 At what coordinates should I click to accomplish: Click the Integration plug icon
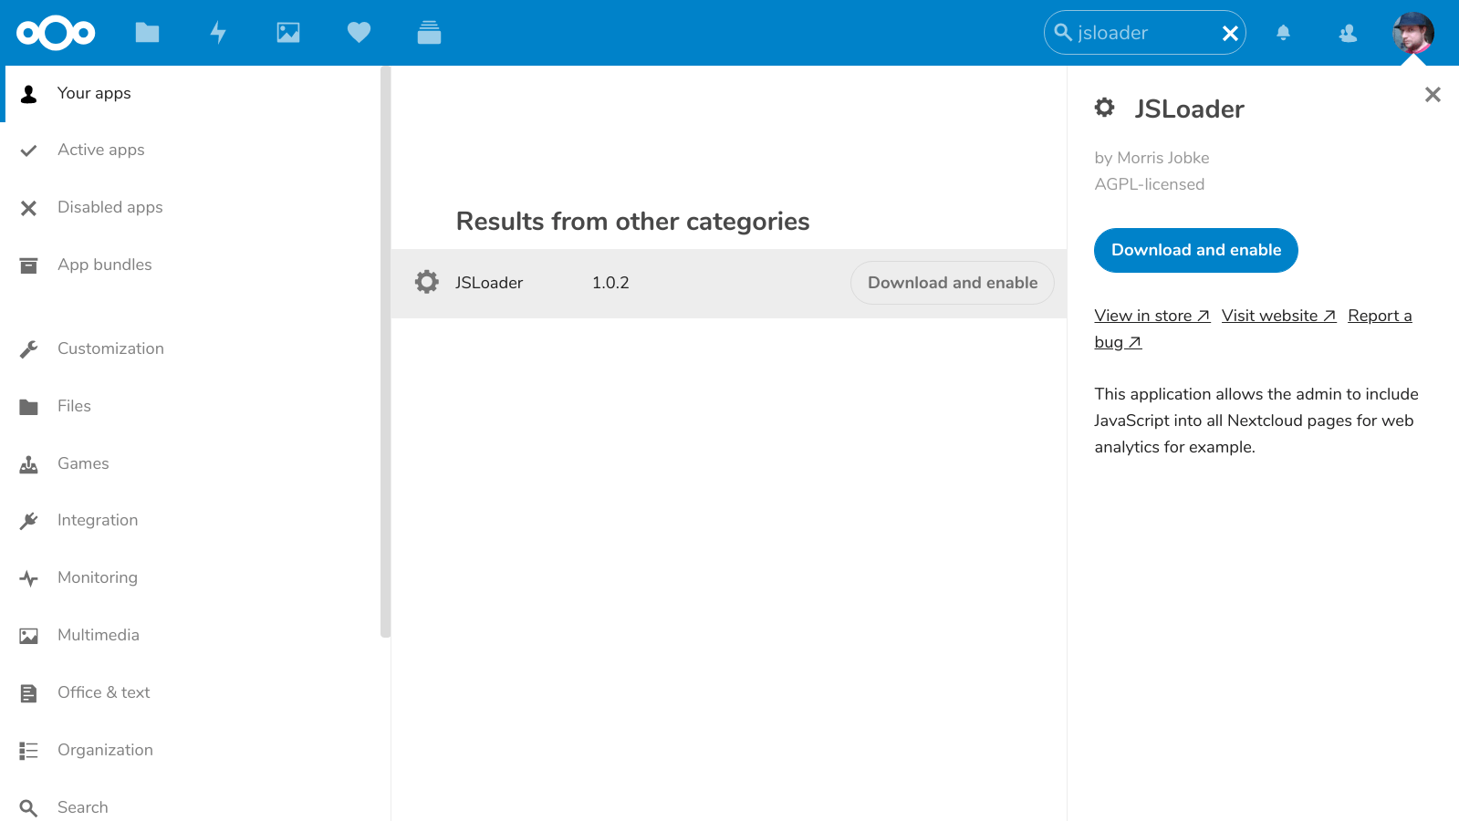click(x=29, y=521)
